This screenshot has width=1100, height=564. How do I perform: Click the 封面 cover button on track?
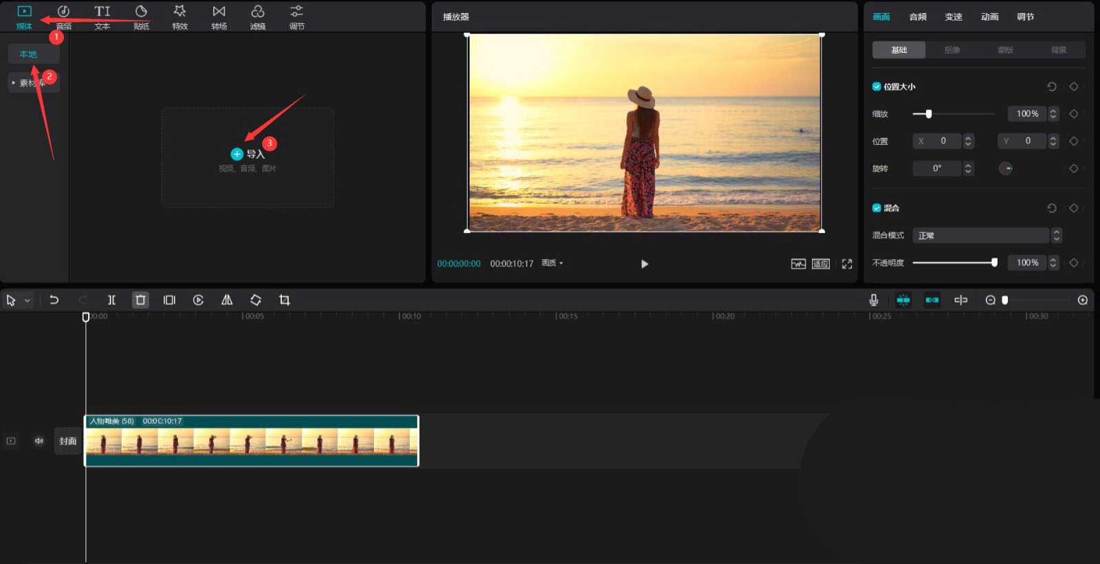[67, 441]
